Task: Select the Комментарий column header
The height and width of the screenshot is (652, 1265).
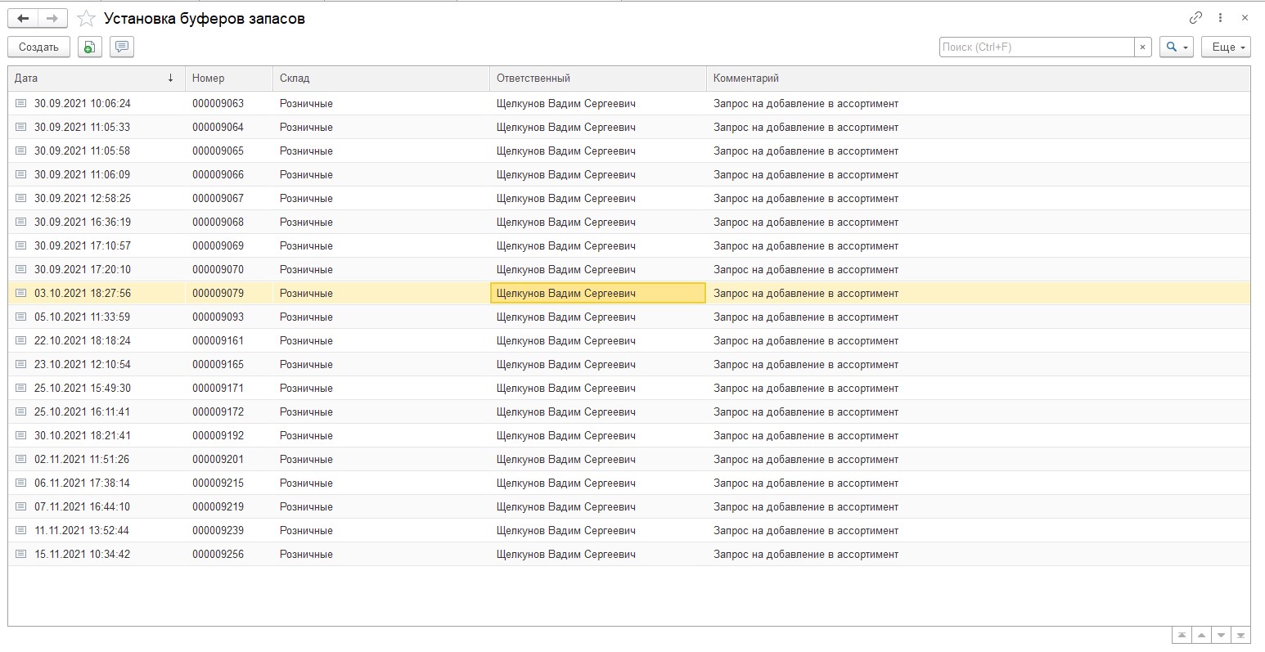Action: pos(977,79)
